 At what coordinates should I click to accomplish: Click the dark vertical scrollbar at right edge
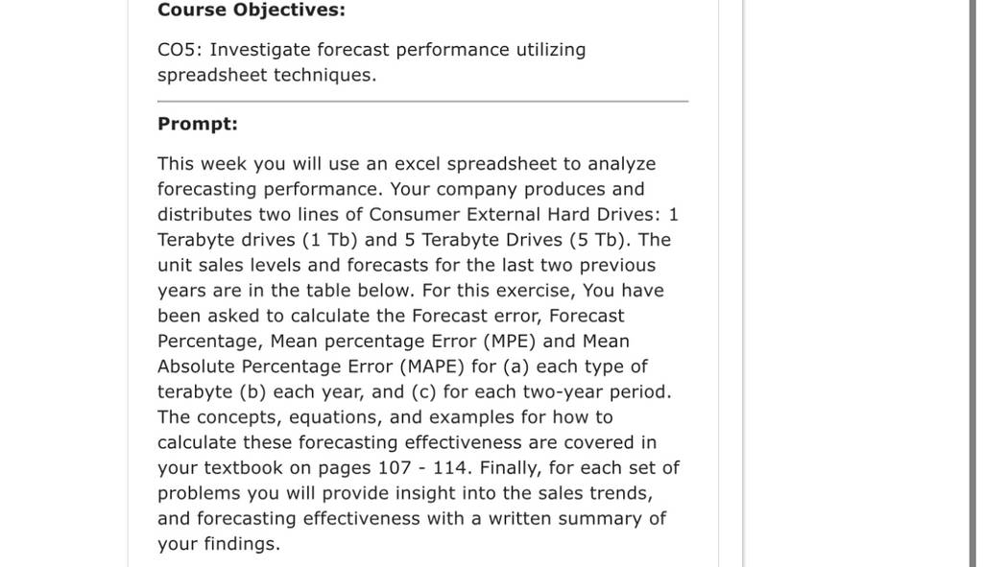(972, 283)
